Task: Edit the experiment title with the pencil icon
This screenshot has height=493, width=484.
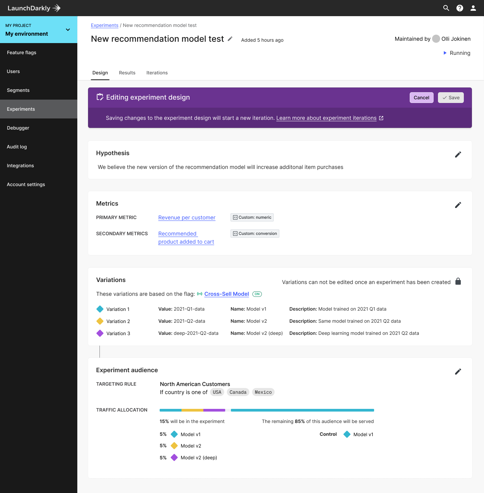Action: point(230,39)
